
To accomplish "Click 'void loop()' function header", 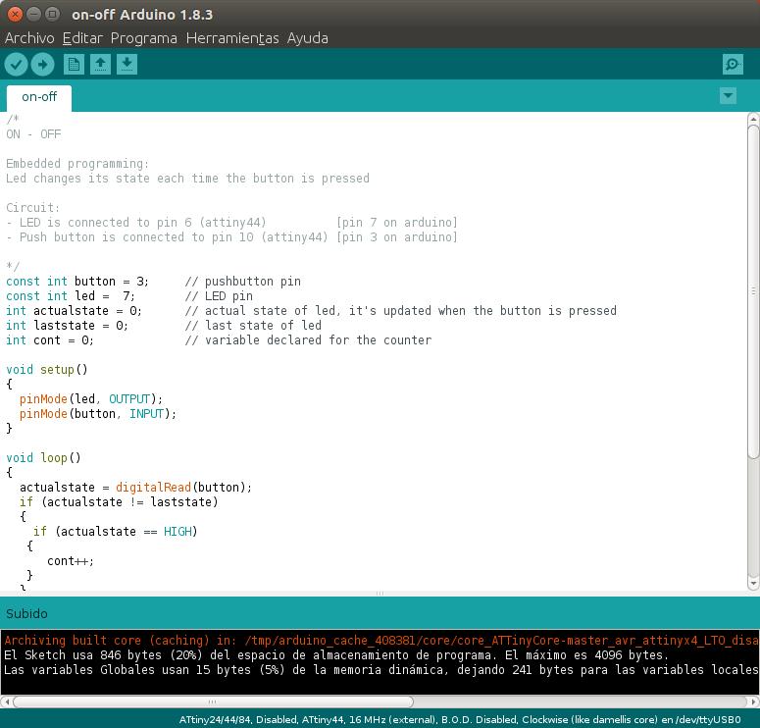I will [x=43, y=458].
